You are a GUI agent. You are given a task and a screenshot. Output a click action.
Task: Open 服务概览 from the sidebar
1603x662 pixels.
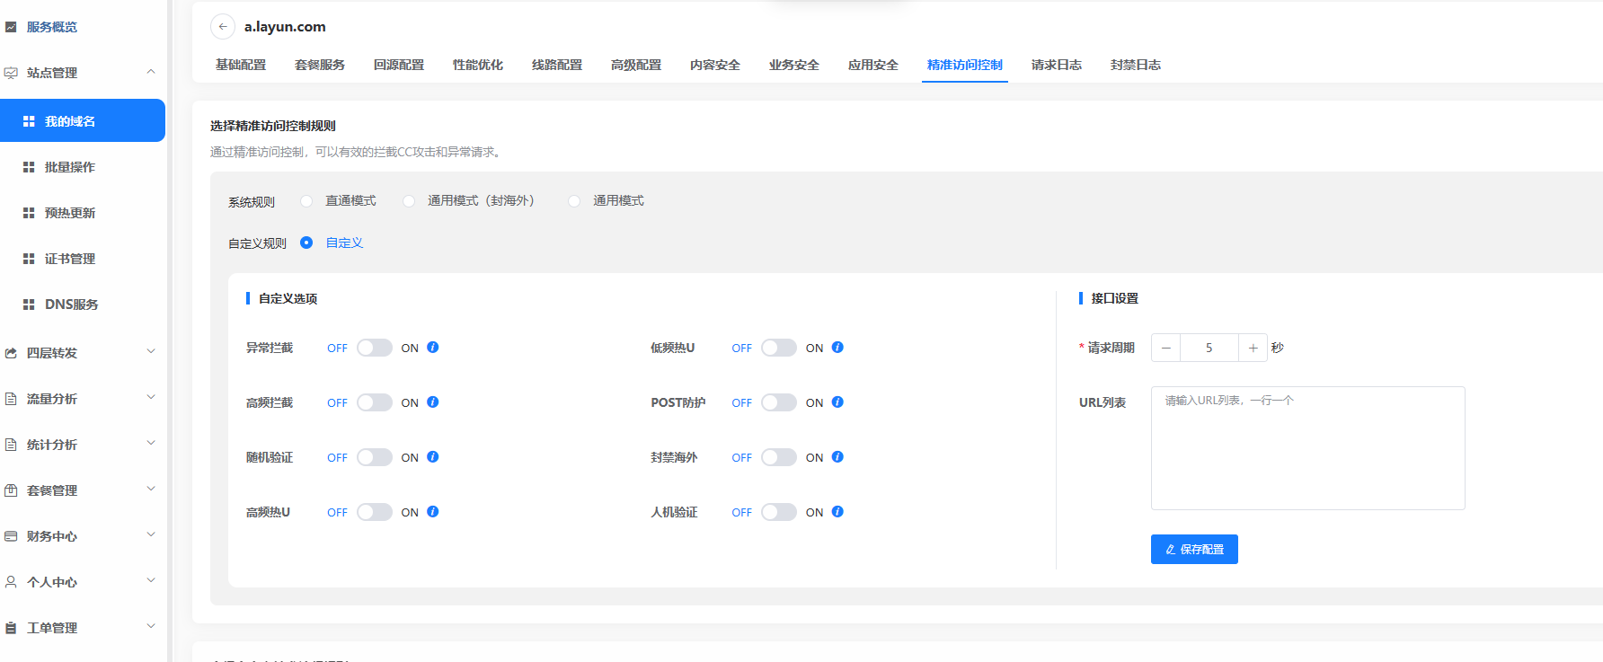tap(51, 27)
